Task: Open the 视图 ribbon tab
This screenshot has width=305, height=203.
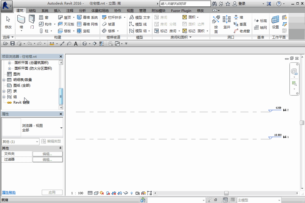Action: click(130, 11)
